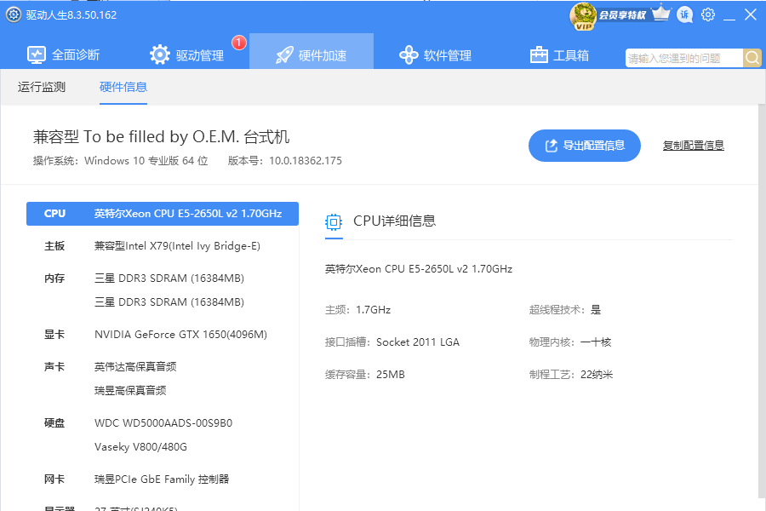This screenshot has width=766, height=511.
Task: Click 版本号 10.0.18362.175 text
Action: pyautogui.click(x=285, y=161)
